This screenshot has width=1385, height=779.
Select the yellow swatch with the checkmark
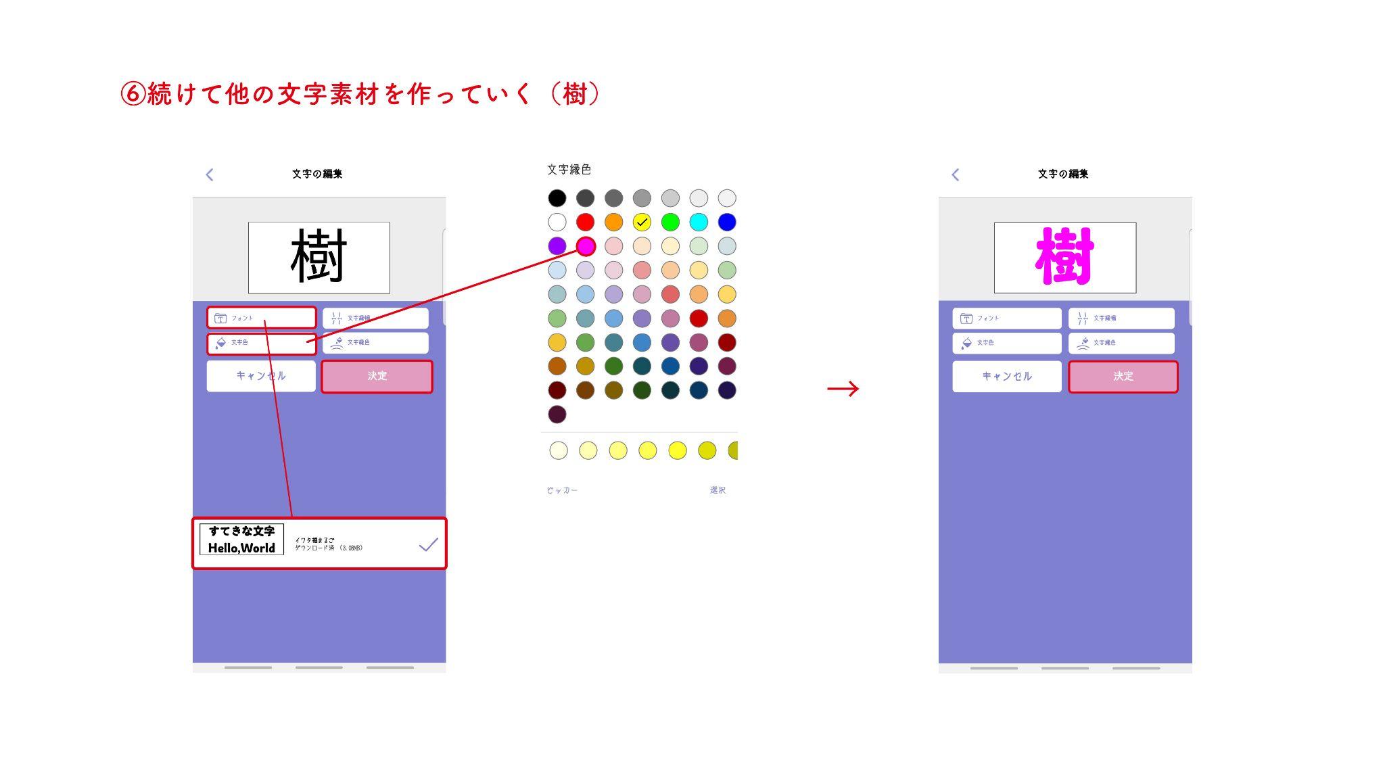point(642,222)
